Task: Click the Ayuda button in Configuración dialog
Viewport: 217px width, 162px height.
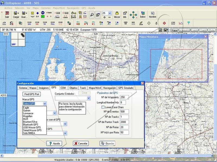Action: (x=54, y=143)
